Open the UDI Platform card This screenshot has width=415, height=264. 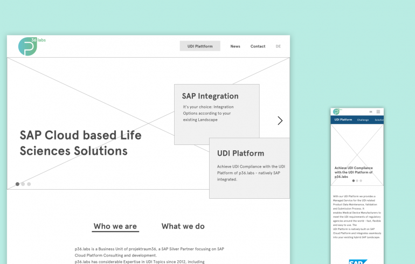250,168
